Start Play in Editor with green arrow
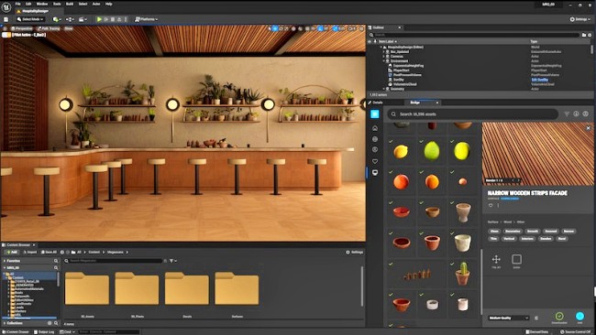The width and height of the screenshot is (596, 335). pos(99,19)
